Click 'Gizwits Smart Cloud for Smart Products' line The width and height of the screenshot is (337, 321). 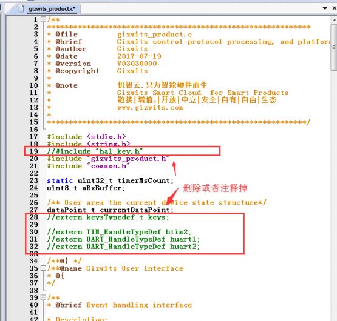203,93
